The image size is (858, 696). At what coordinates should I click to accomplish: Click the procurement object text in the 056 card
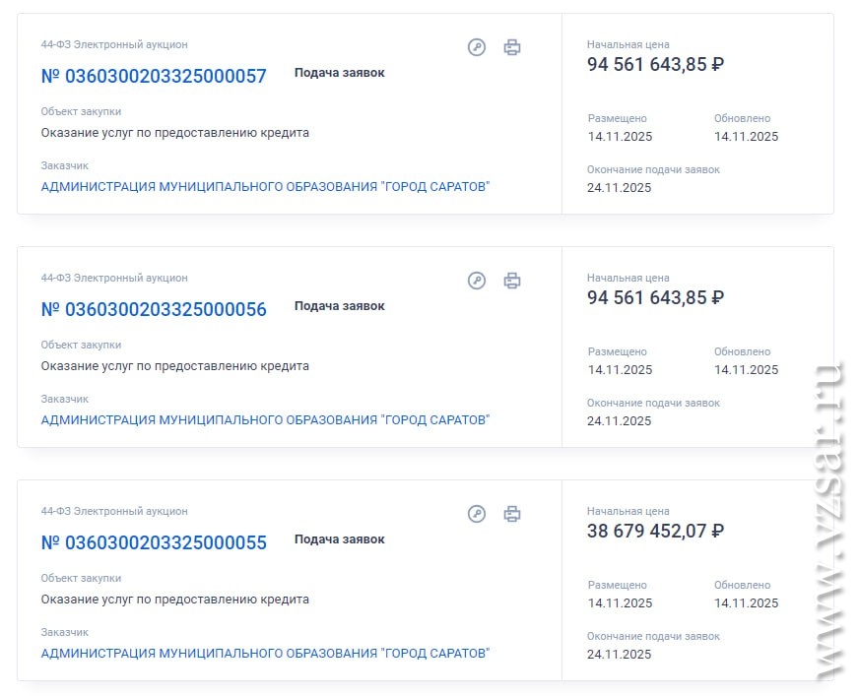coord(174,366)
